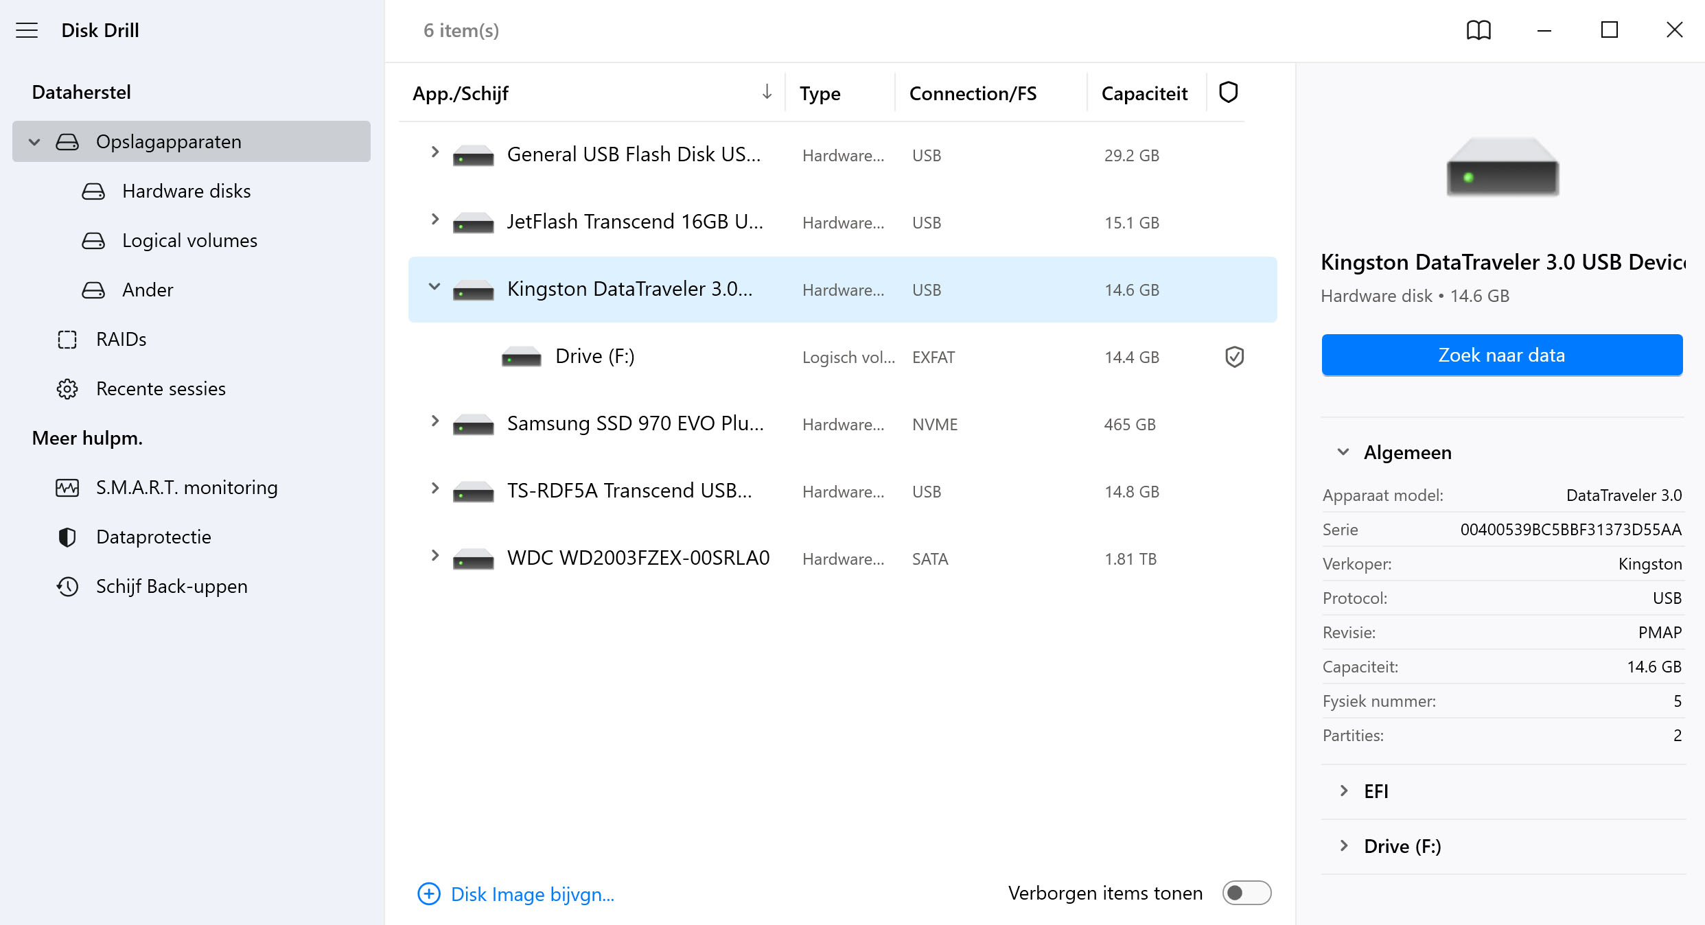This screenshot has height=925, width=1705.
Task: Expand the EFI section
Action: (1343, 791)
